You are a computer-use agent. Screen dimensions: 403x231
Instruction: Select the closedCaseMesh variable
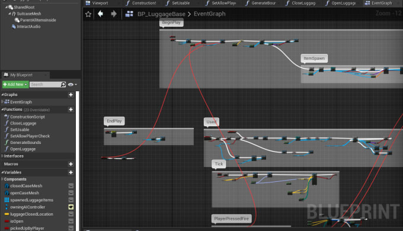[26, 186]
